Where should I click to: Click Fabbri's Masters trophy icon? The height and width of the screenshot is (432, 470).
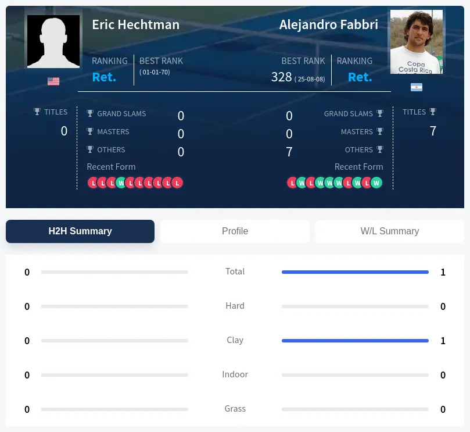[x=380, y=131]
